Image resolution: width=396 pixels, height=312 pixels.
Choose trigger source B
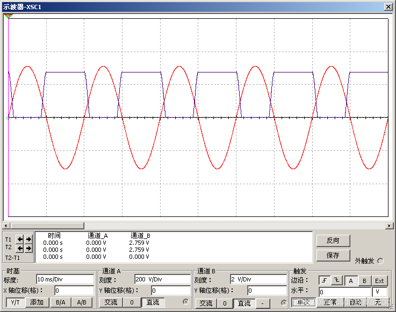coord(364,281)
